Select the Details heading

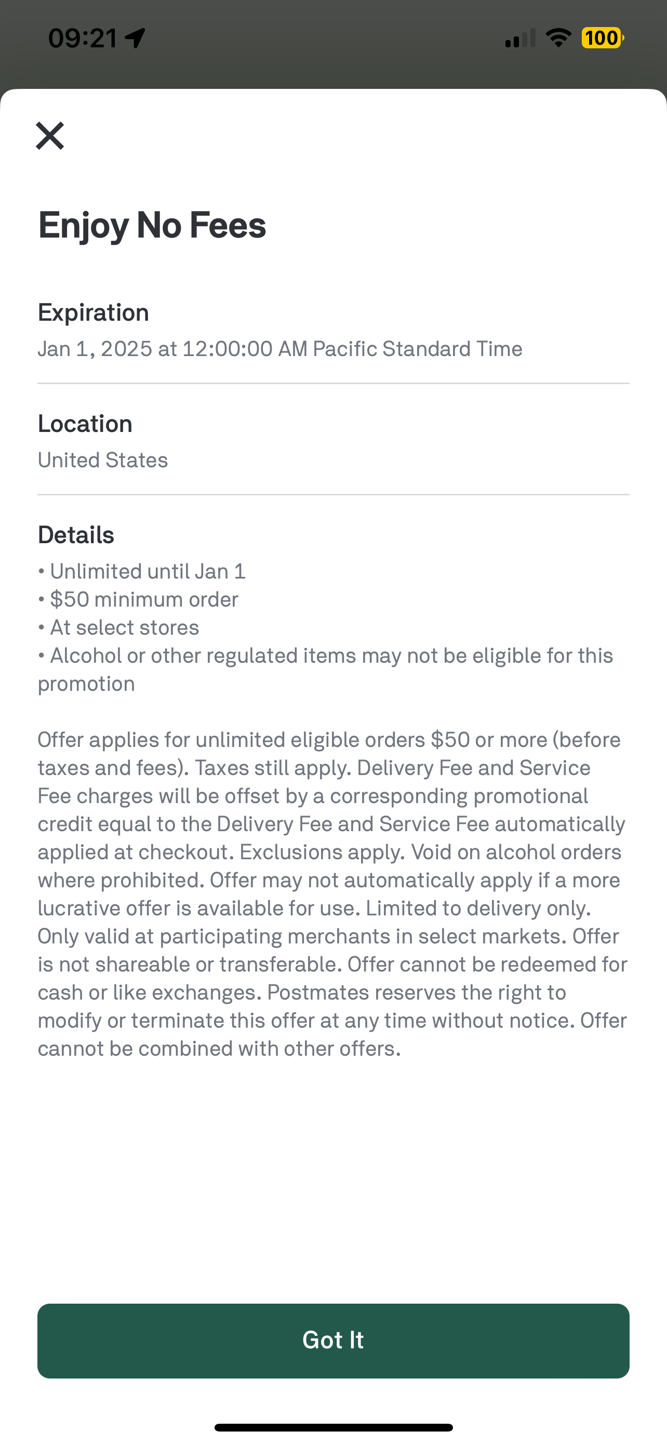click(x=76, y=535)
